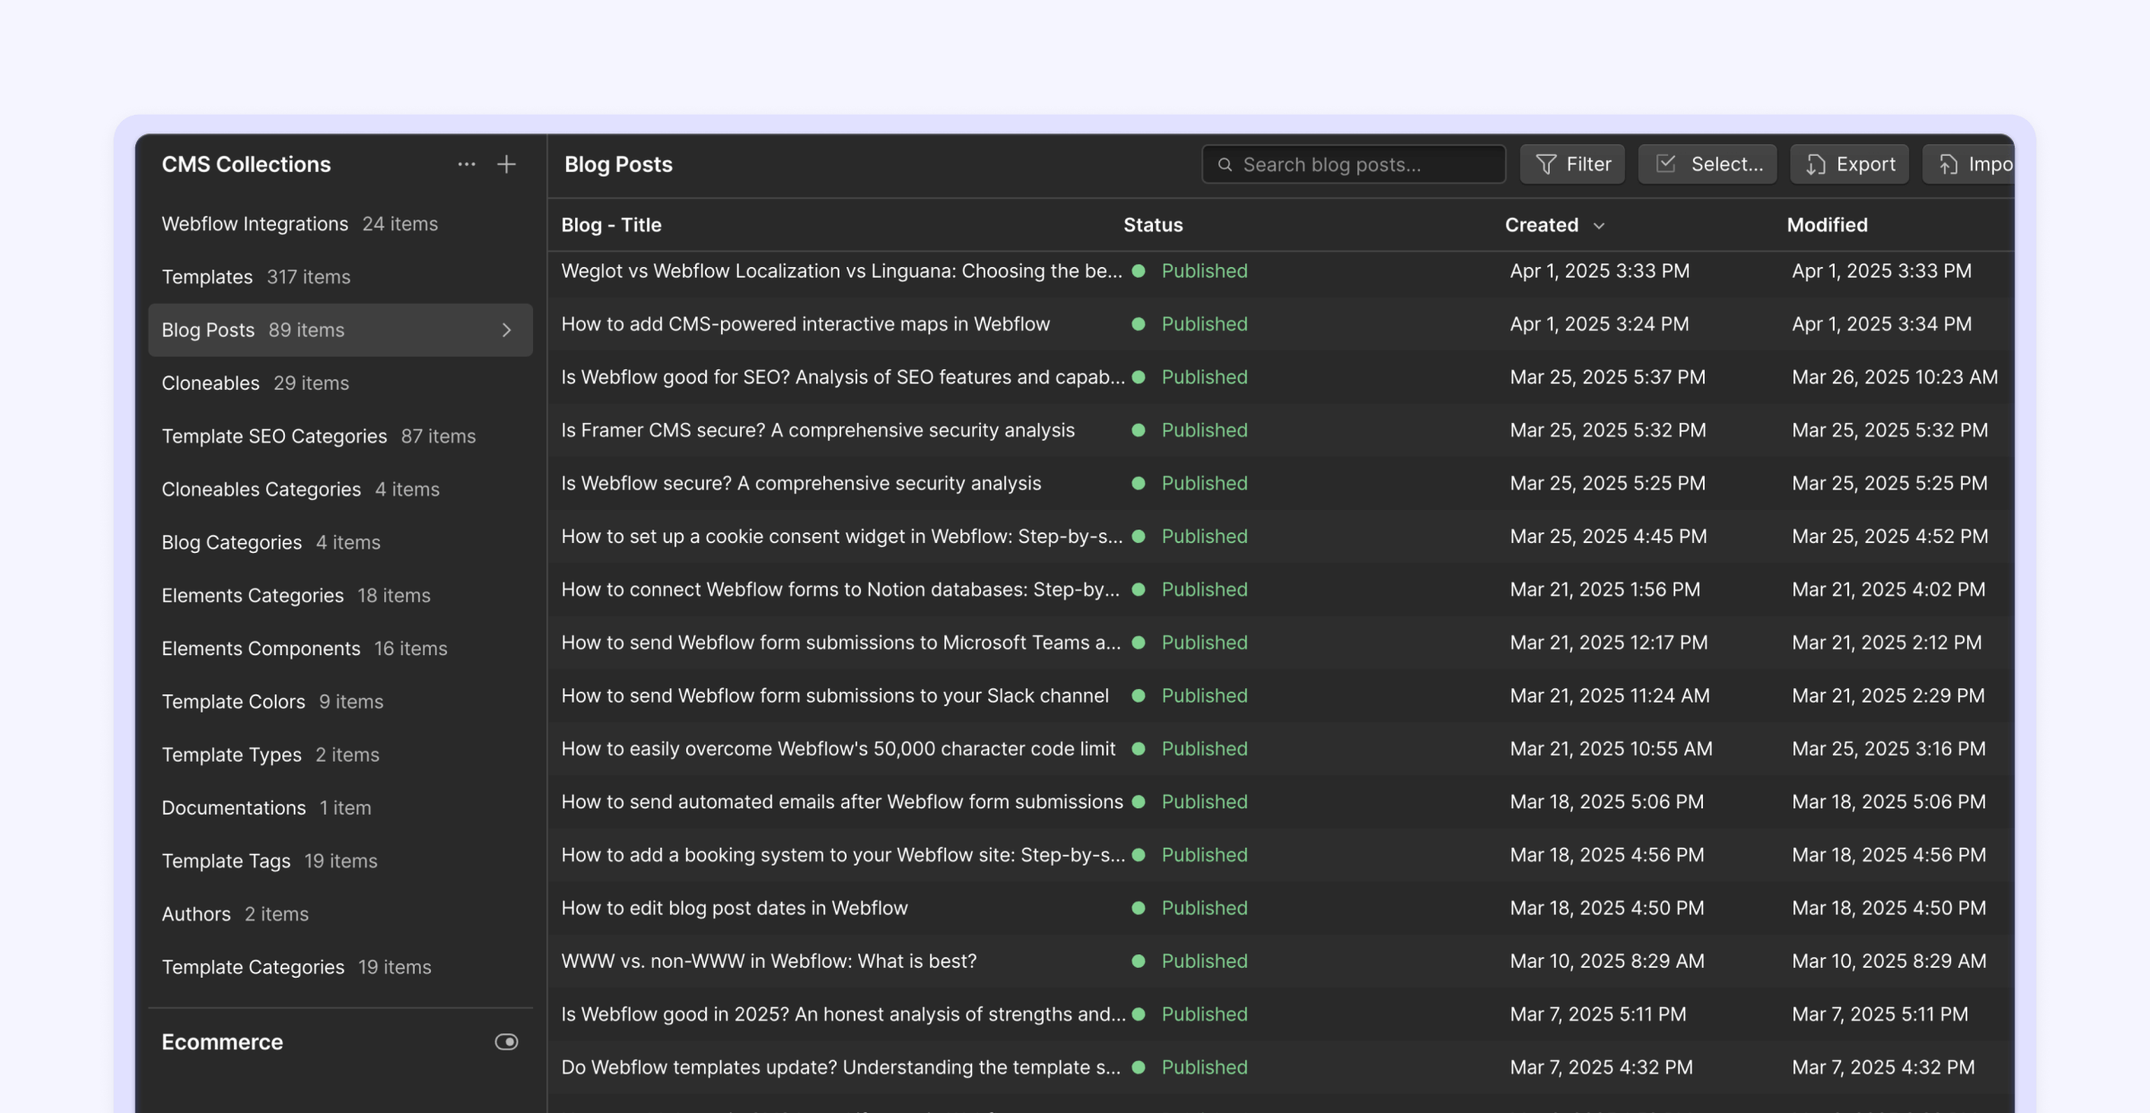The width and height of the screenshot is (2150, 1113).
Task: Click the Export file icon
Action: tap(1815, 164)
